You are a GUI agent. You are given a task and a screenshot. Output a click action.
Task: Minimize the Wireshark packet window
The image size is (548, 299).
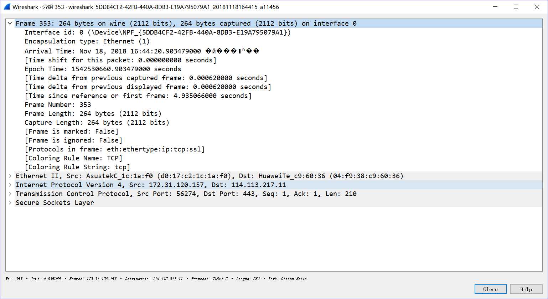click(x=495, y=7)
